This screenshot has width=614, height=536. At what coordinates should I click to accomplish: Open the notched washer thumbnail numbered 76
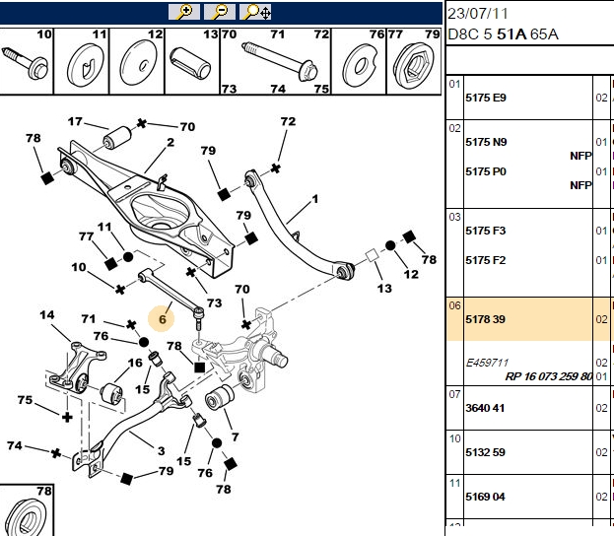click(x=359, y=61)
